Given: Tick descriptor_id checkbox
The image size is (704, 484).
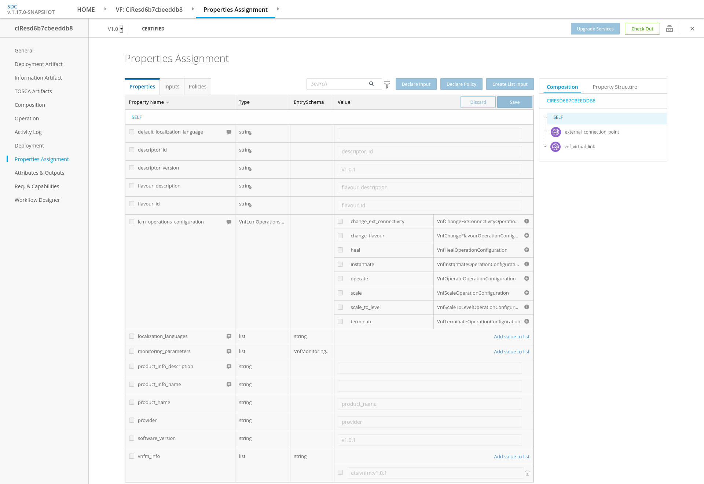Looking at the screenshot, I should [x=132, y=150].
